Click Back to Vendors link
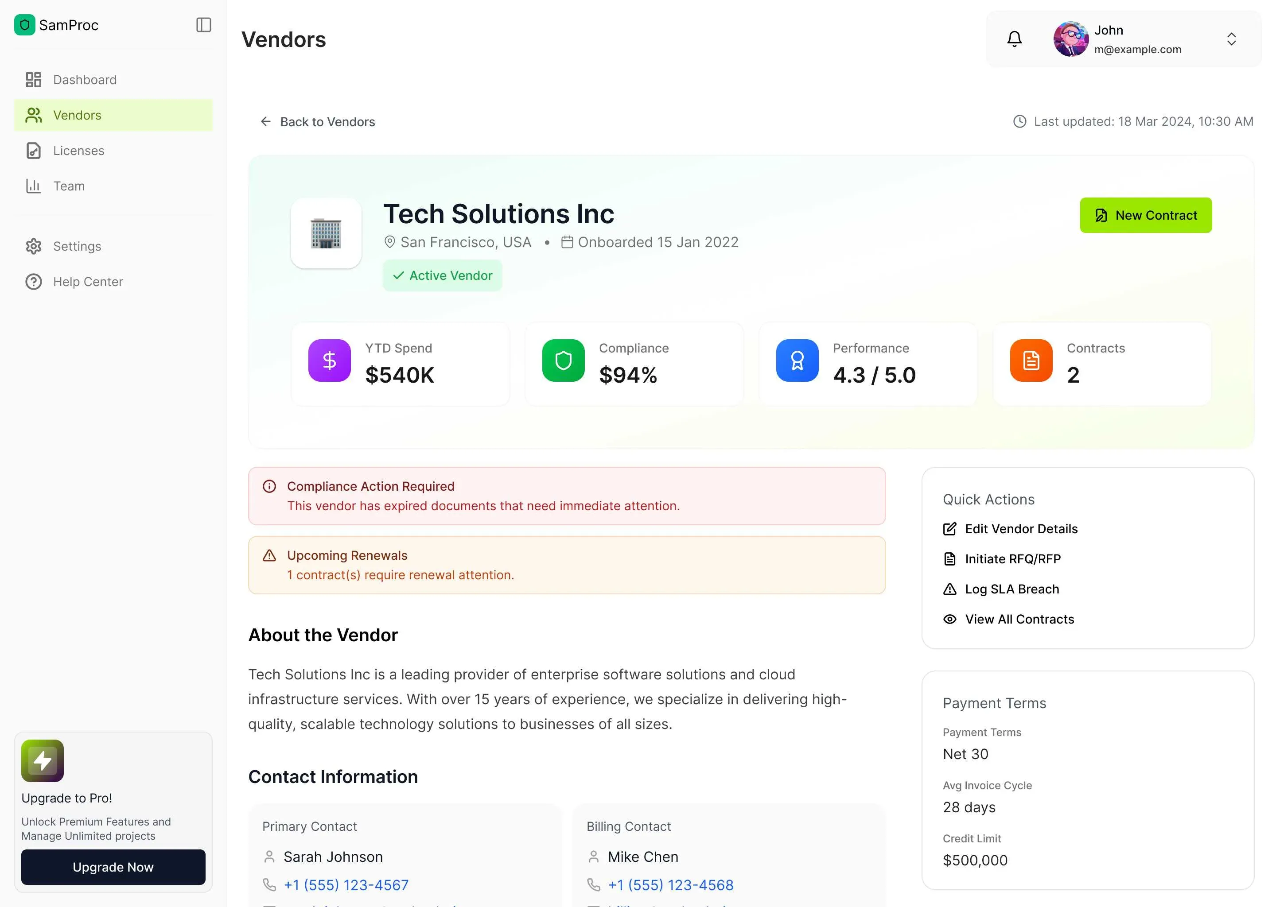The height and width of the screenshot is (907, 1276). (317, 122)
